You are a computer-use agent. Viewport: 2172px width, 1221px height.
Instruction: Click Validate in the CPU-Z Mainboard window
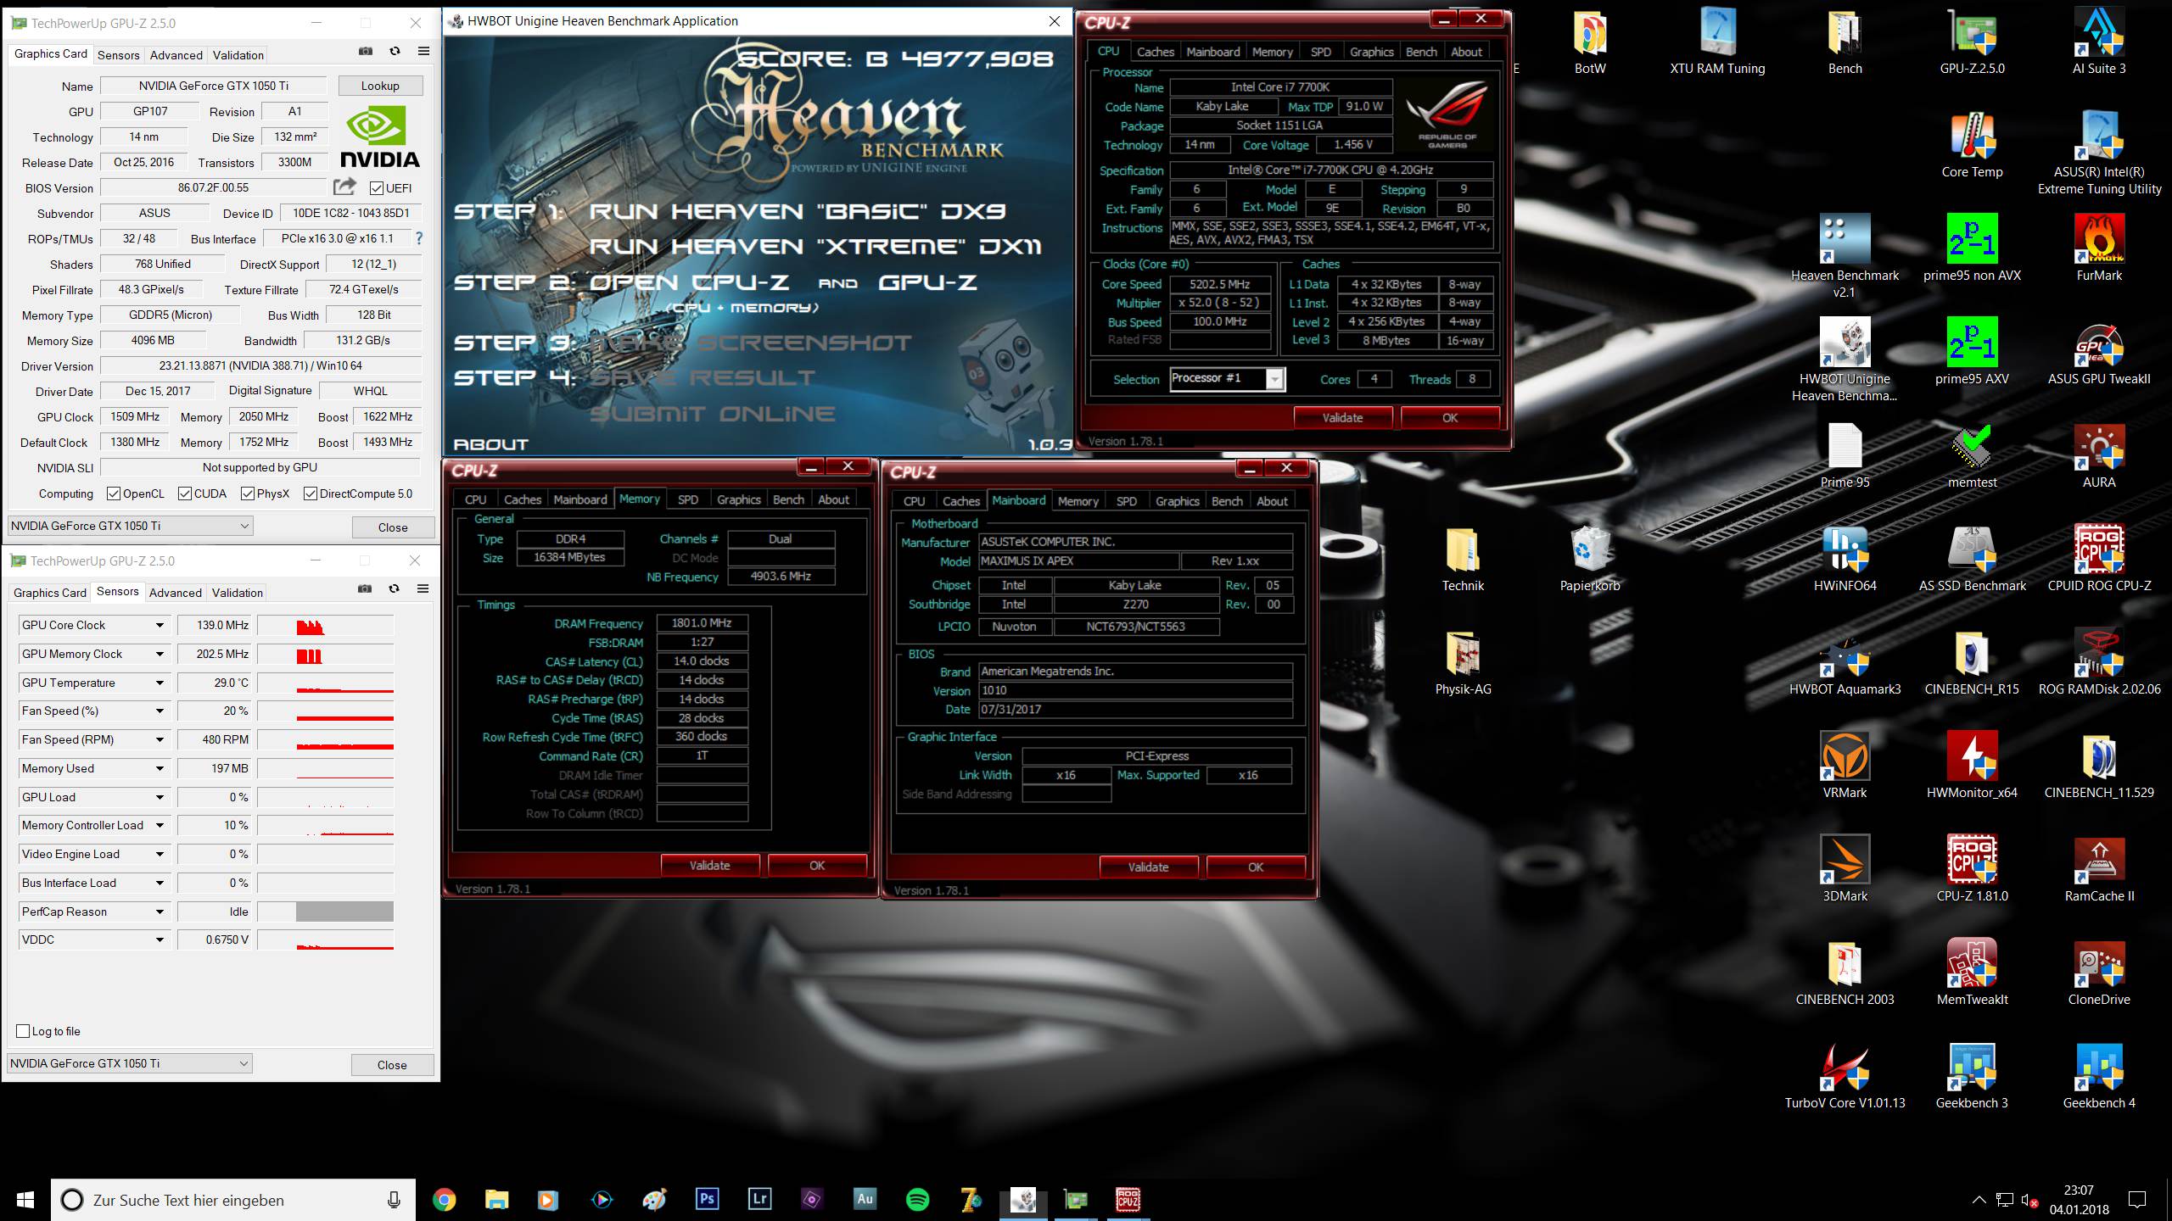[x=1148, y=867]
